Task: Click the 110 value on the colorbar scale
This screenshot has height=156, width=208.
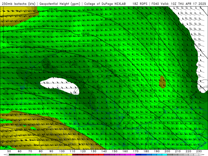Action: 73,151
